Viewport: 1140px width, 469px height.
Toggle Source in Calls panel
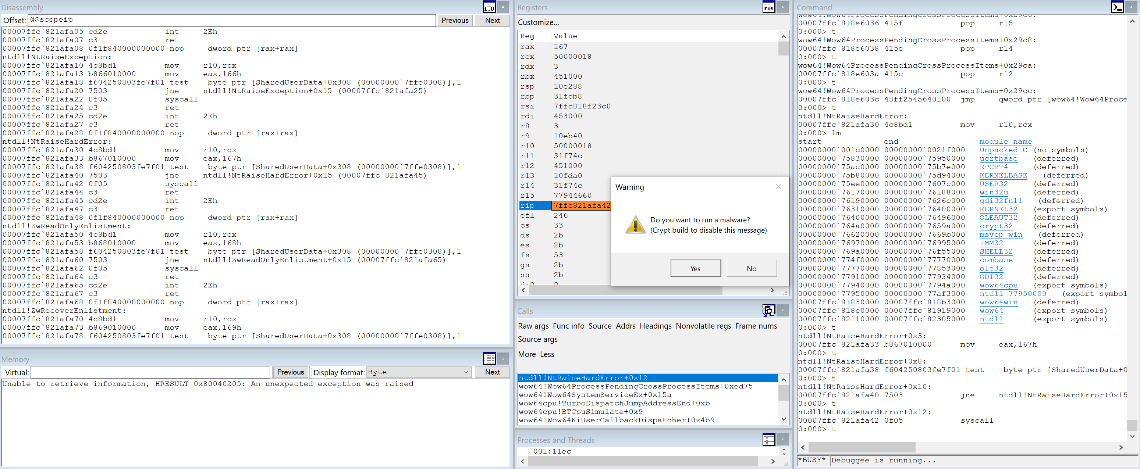click(600, 326)
